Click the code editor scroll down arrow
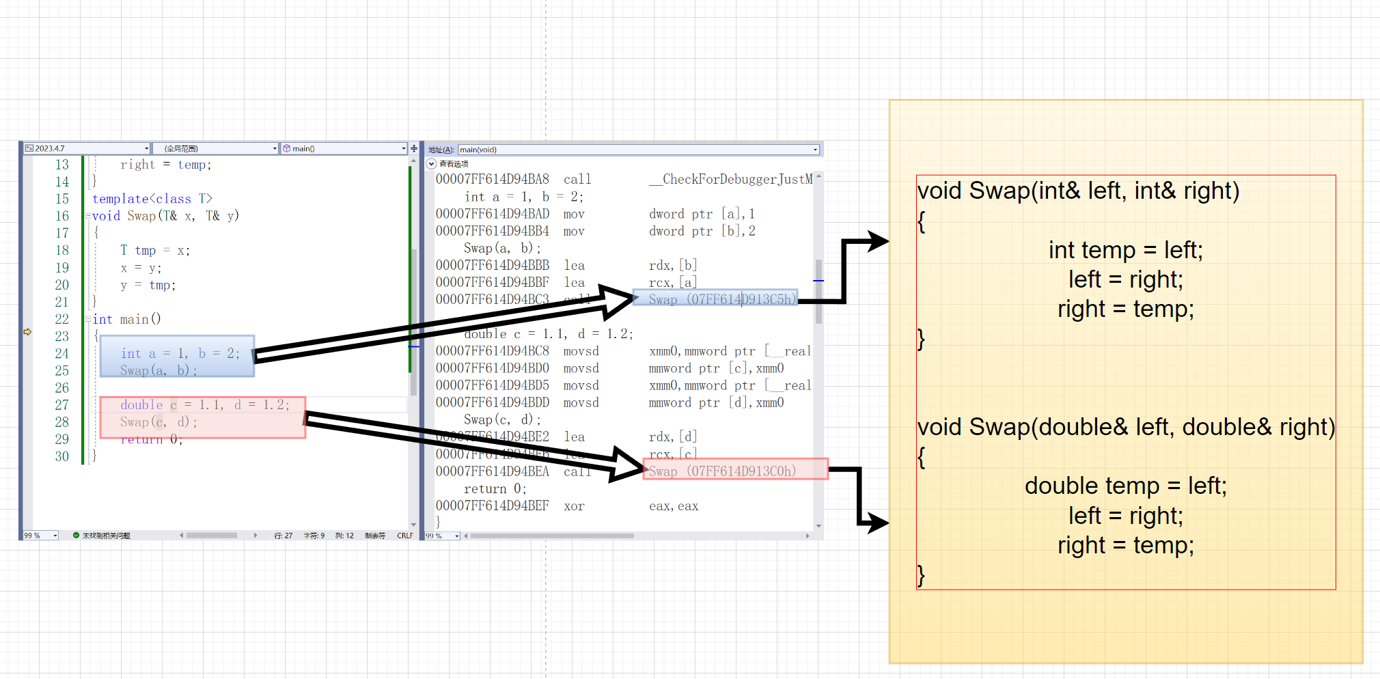 pyautogui.click(x=413, y=525)
